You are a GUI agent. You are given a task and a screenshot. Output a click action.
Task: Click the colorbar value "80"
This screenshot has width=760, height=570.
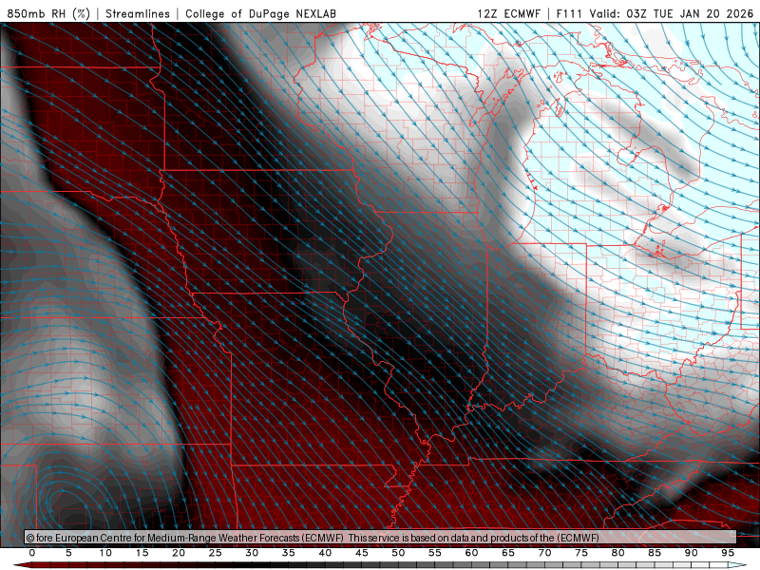coord(618,553)
